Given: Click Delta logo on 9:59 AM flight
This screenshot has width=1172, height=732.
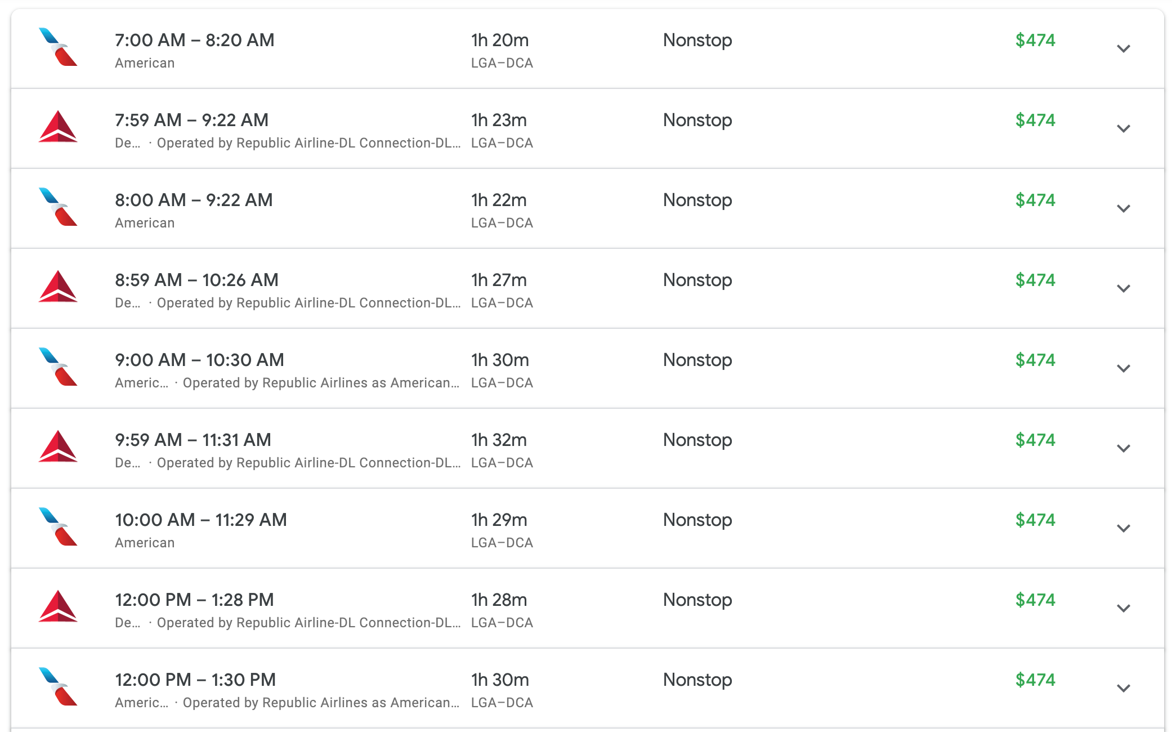Looking at the screenshot, I should (x=58, y=447).
